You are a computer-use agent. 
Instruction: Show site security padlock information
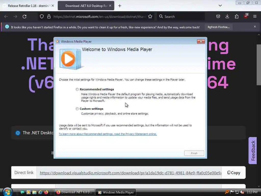49,17
